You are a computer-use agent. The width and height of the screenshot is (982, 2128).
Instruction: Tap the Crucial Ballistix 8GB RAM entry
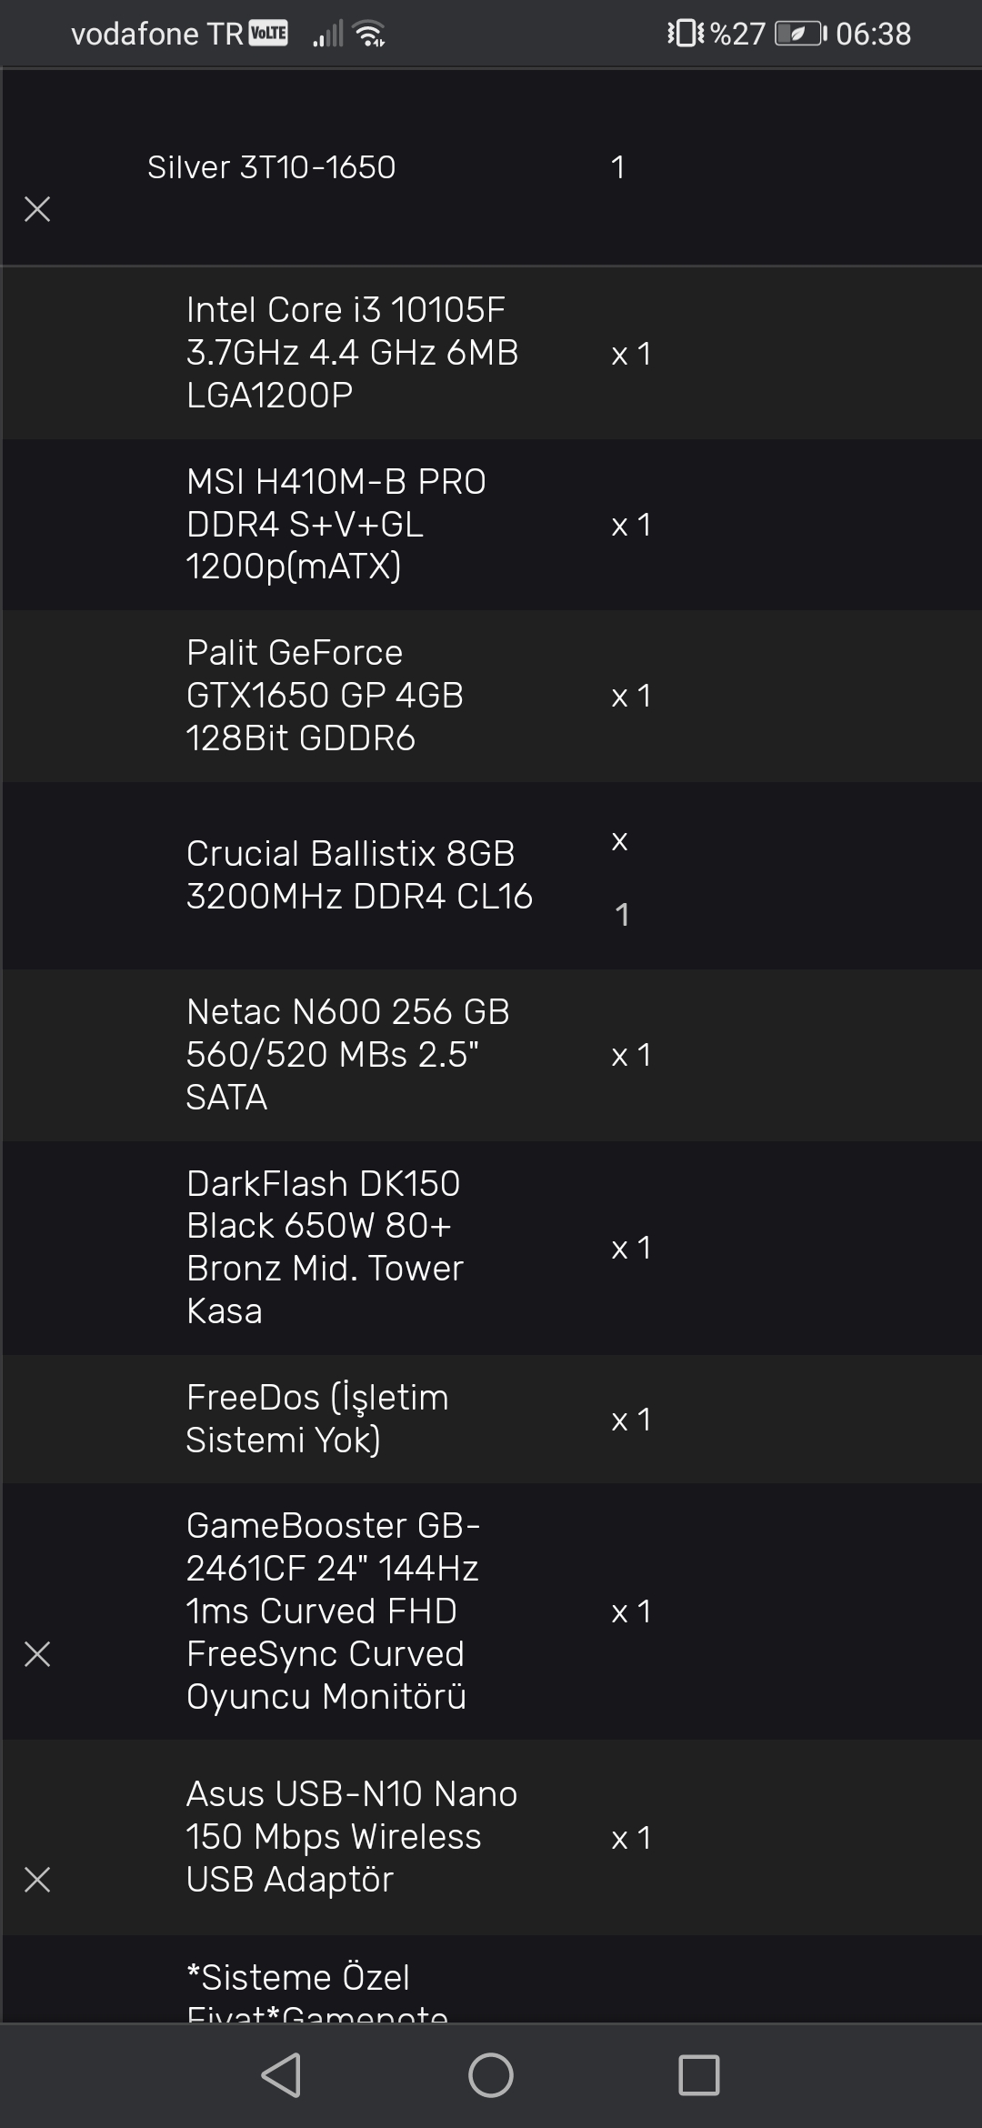(x=359, y=875)
